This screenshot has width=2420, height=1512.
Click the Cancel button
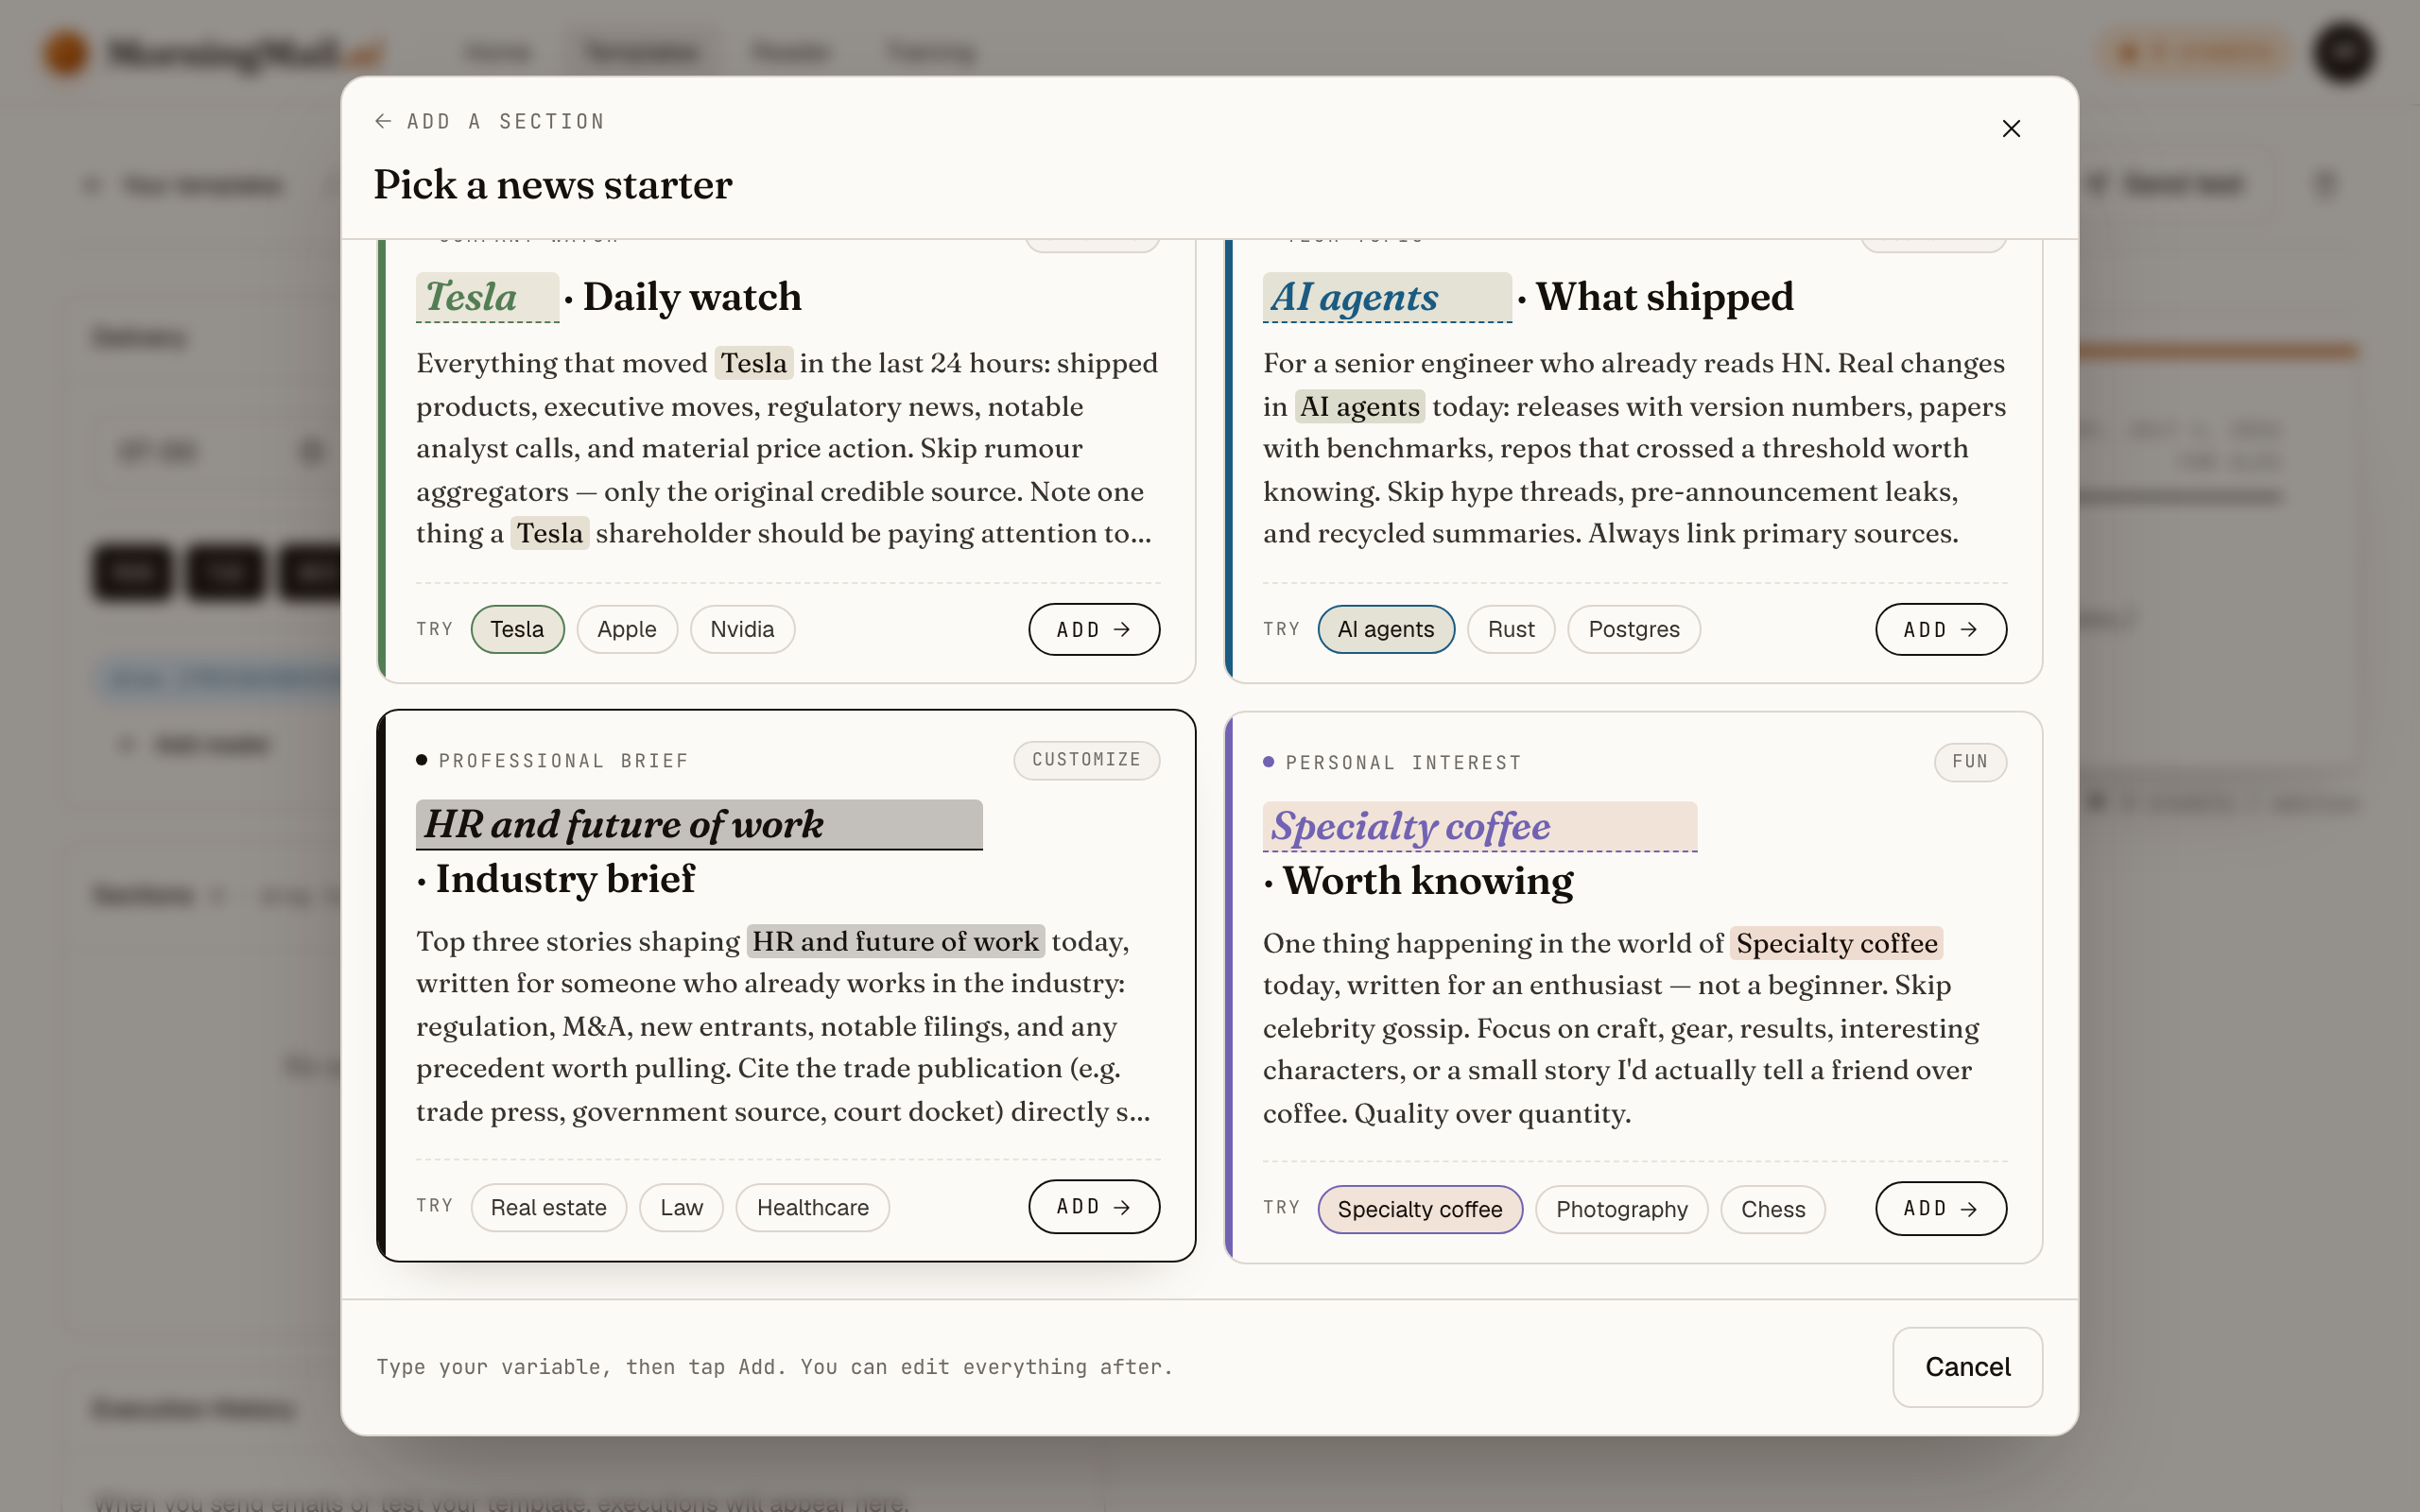pyautogui.click(x=1967, y=1367)
